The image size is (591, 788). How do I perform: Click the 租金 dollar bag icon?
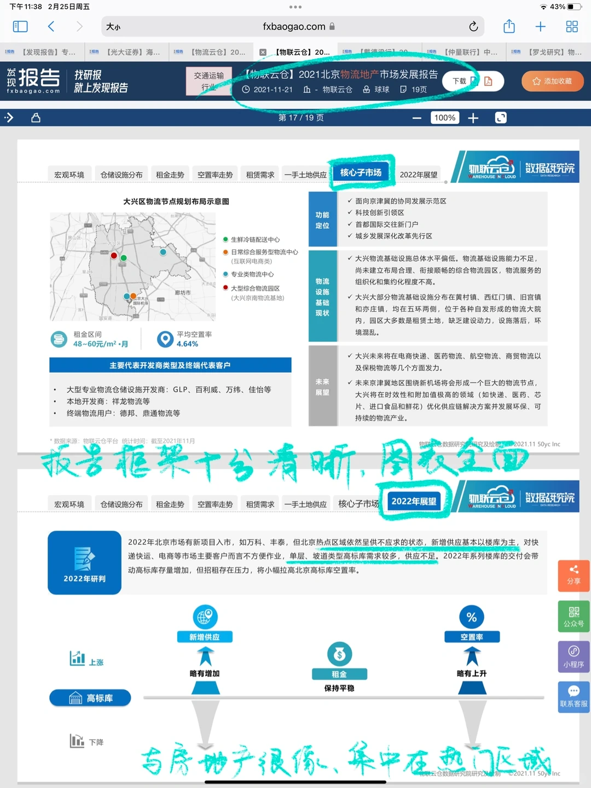[339, 654]
